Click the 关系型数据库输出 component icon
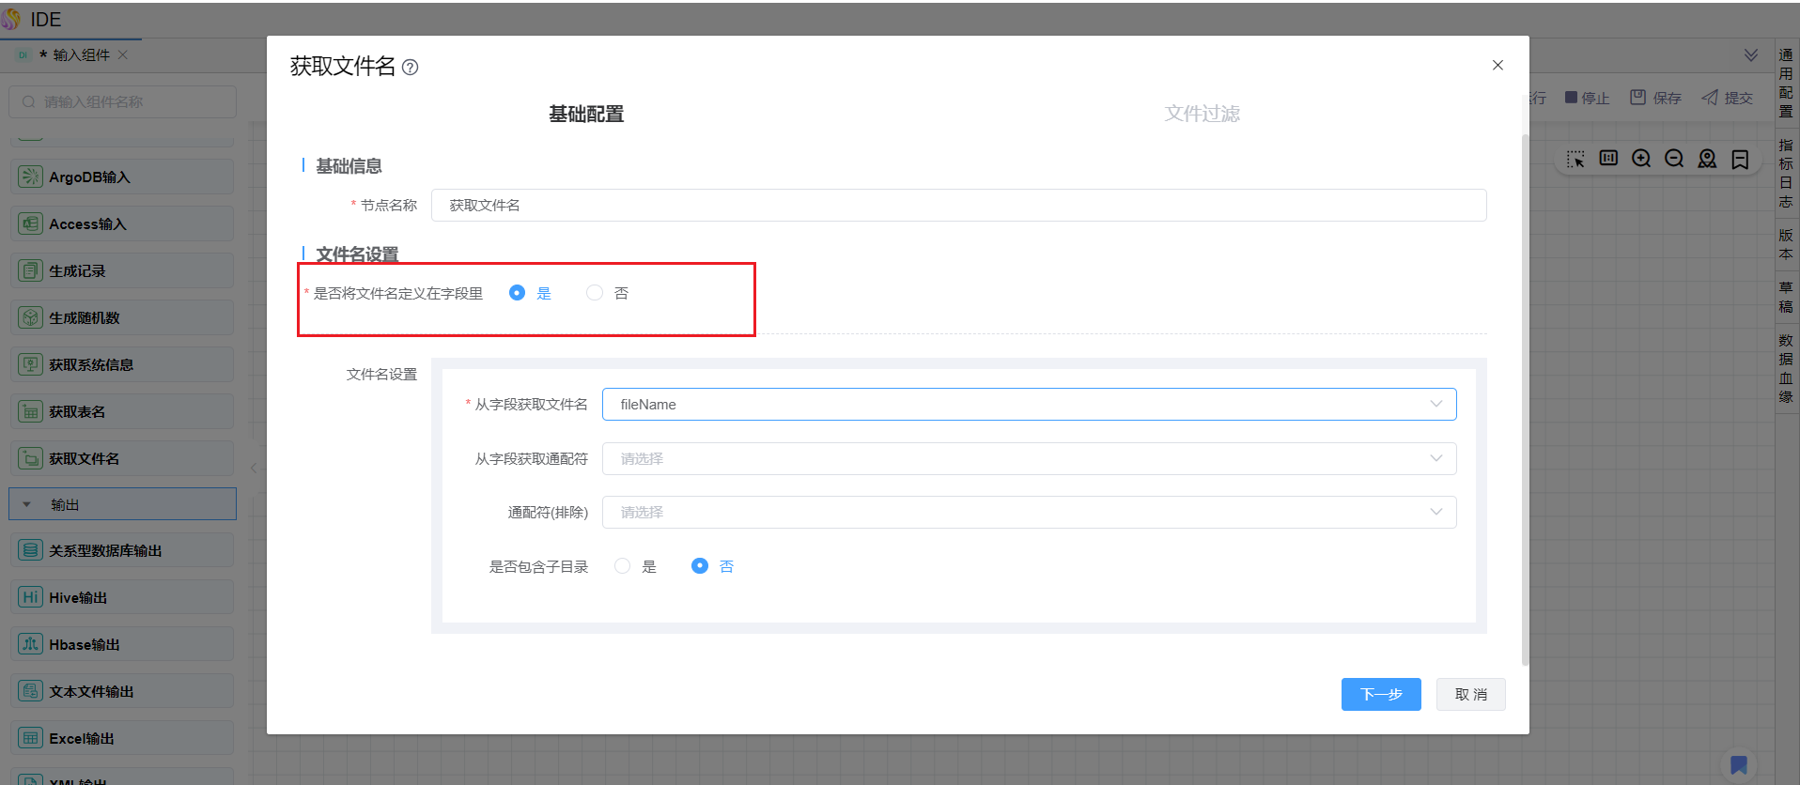1800x785 pixels. (31, 550)
